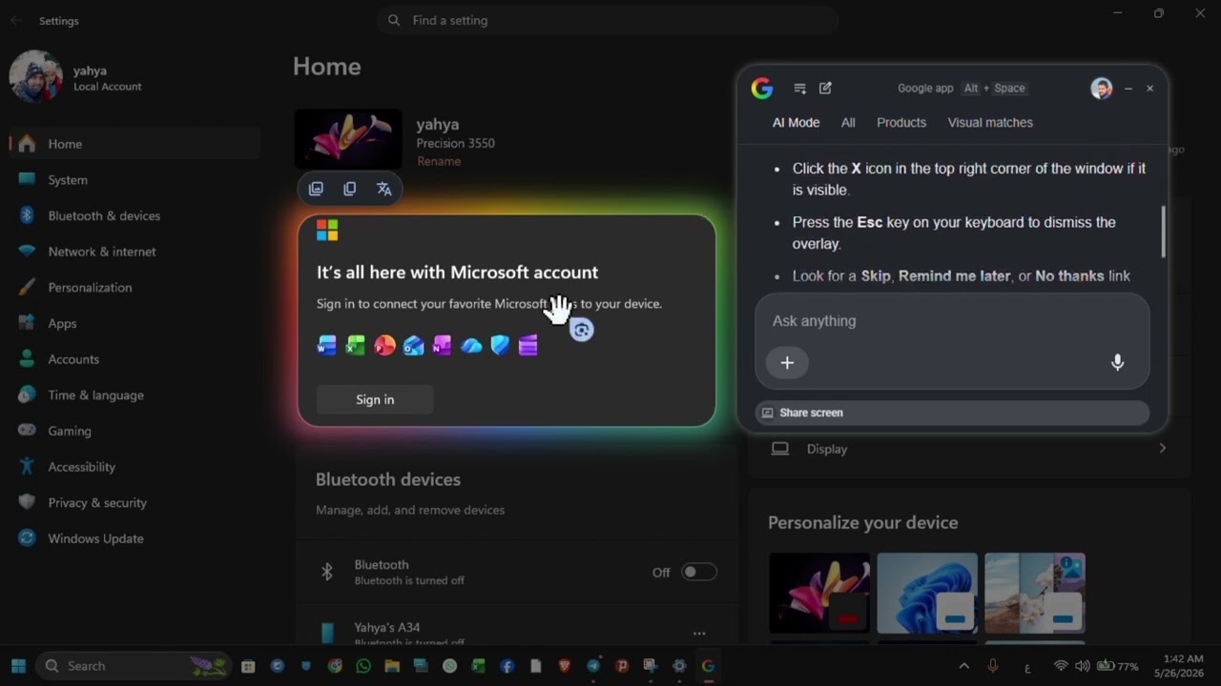1221x686 pixels.
Task: Open Network & internet settings
Action: pos(134,252)
